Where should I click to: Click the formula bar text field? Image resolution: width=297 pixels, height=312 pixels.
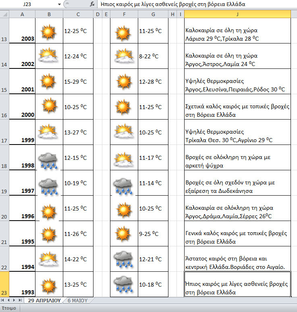point(193,4)
